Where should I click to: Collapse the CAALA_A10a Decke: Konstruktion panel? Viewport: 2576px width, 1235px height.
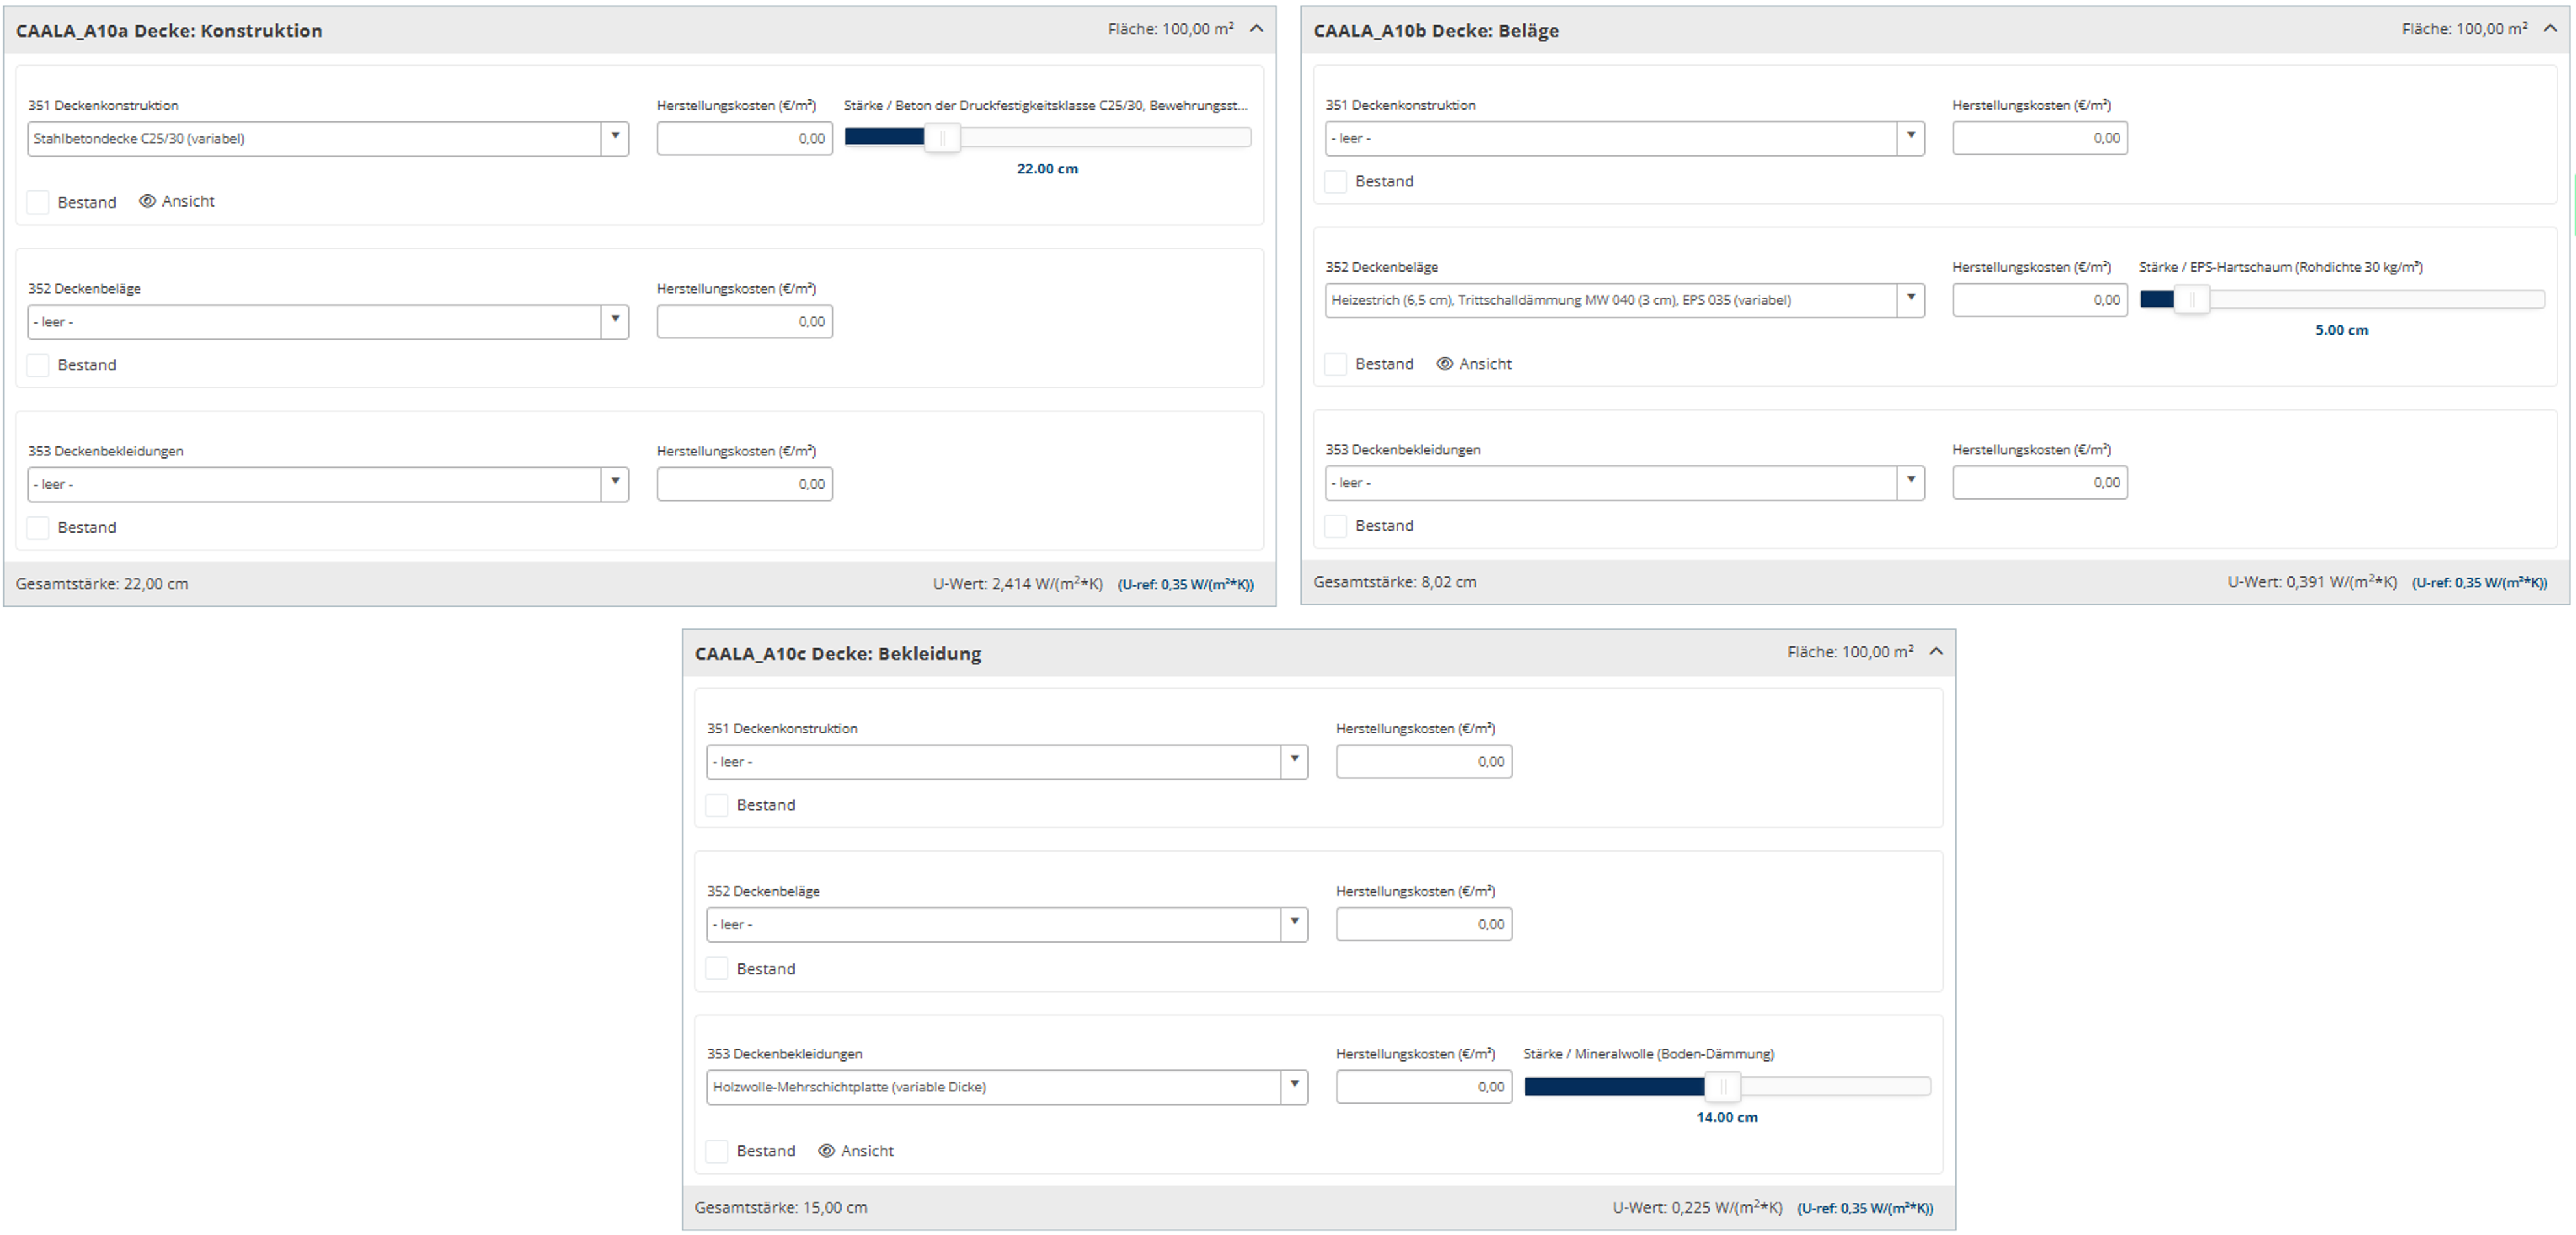tap(1257, 29)
